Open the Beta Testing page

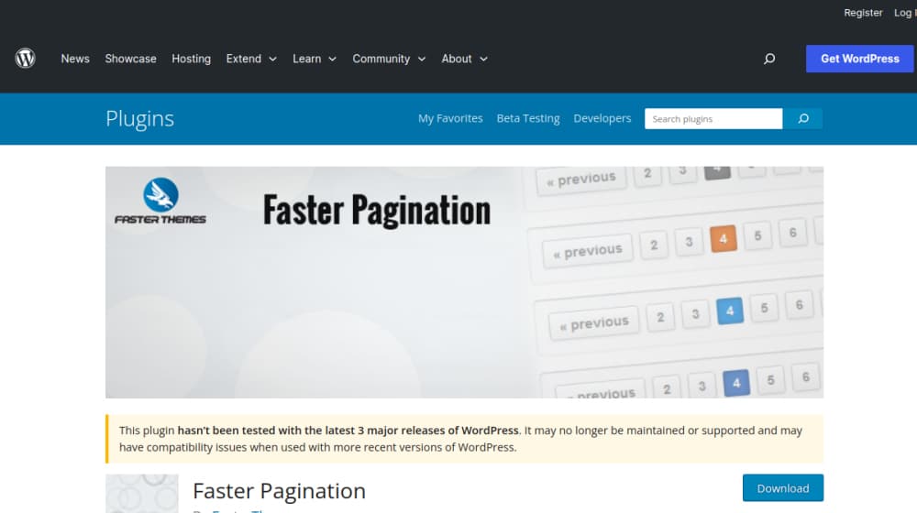point(528,118)
